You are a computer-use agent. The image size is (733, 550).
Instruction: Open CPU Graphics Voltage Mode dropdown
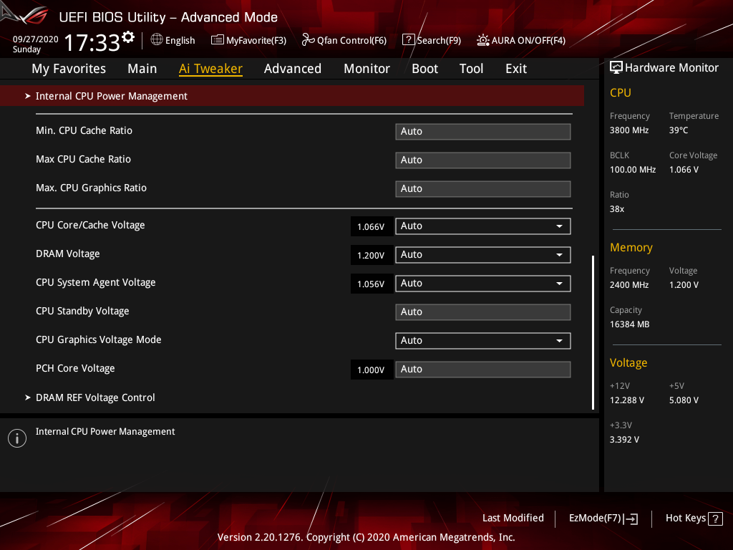click(x=483, y=340)
